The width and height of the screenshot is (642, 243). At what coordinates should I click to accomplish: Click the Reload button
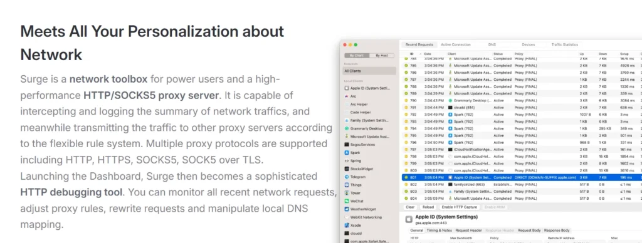pos(428,207)
